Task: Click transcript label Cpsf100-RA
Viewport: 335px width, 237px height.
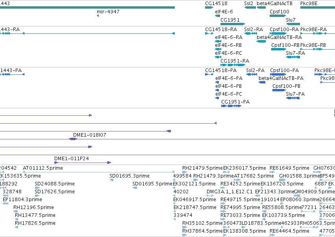Action: click(x=284, y=30)
